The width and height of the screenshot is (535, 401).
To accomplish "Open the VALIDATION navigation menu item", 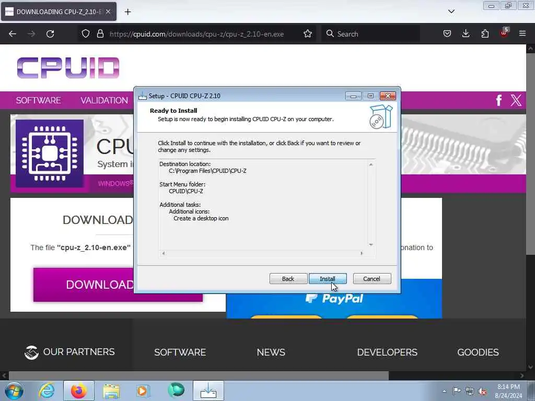I will 104,100.
